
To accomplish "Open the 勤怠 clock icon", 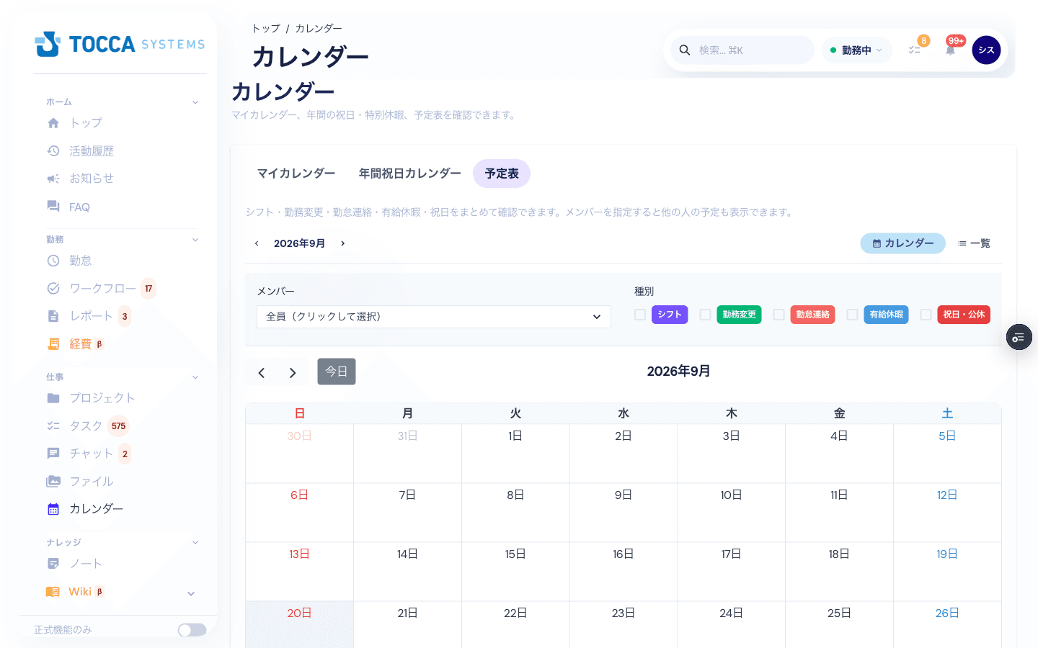I will point(53,261).
